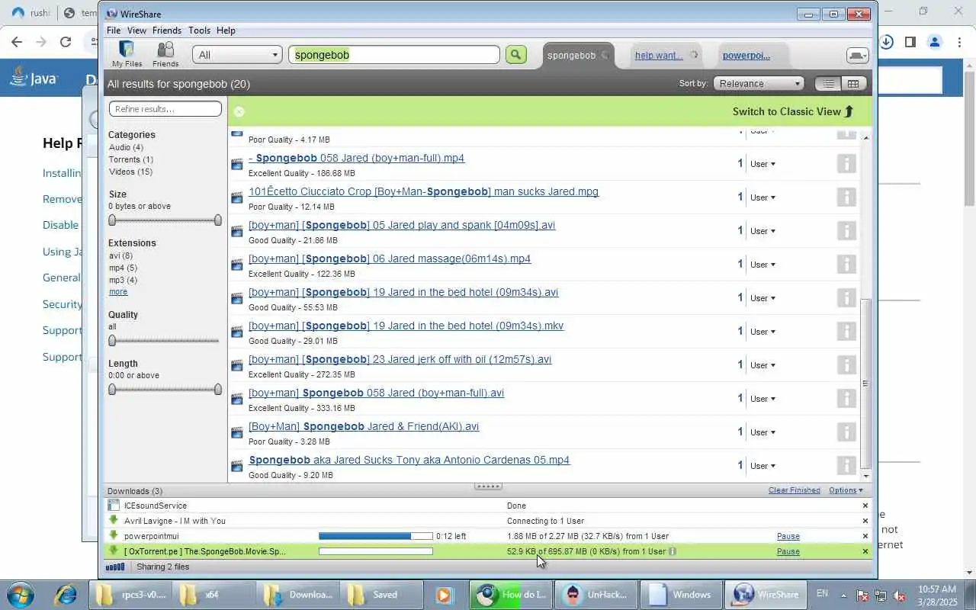
Task: Pause the powerpointmui download
Action: pyautogui.click(x=788, y=536)
